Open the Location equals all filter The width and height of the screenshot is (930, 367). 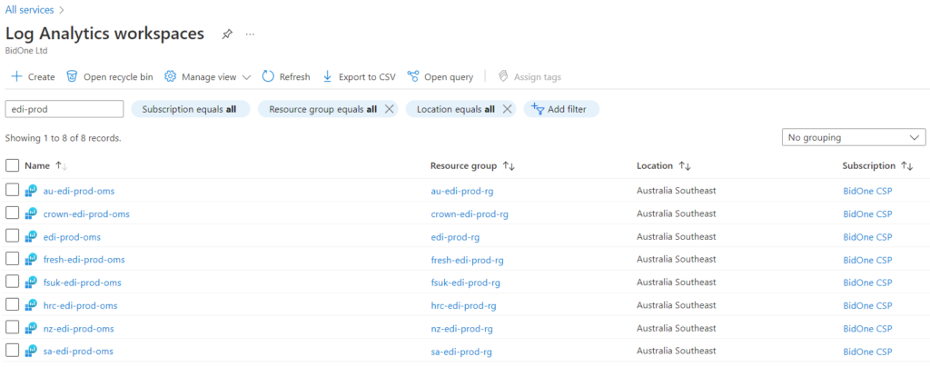click(456, 109)
